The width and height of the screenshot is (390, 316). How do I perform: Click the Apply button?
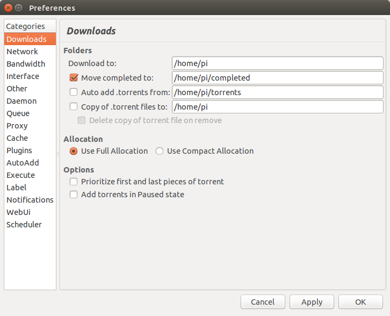(312, 302)
